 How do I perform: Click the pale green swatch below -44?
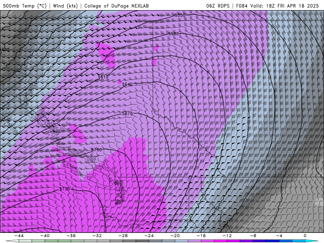pyautogui.click(x=25, y=241)
